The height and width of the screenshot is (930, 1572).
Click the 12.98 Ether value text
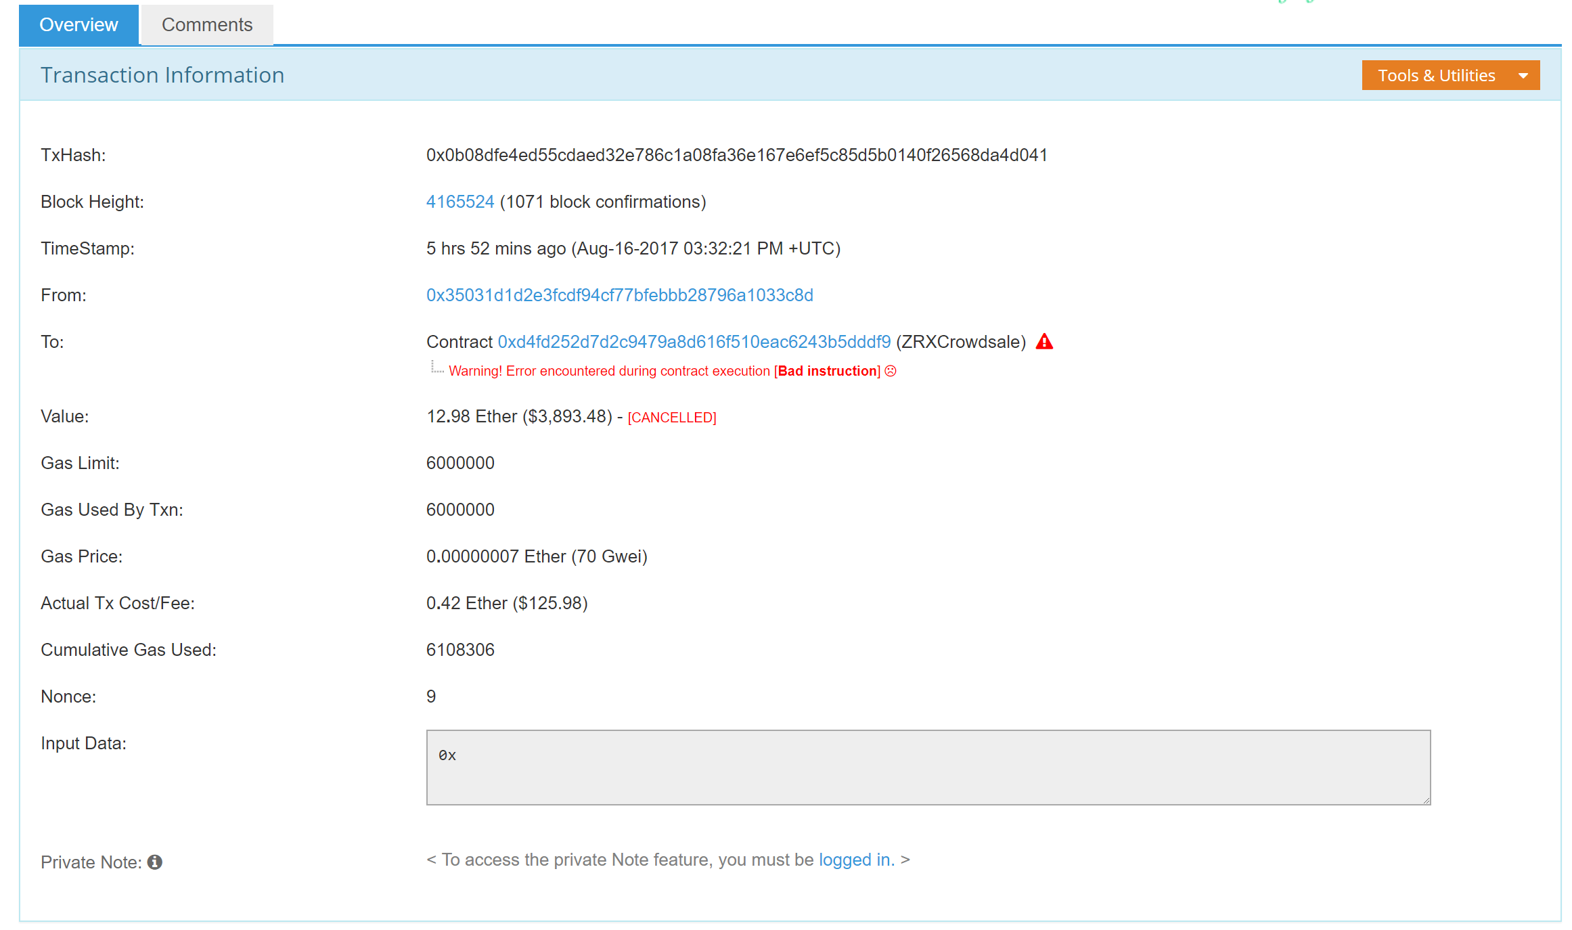point(472,416)
